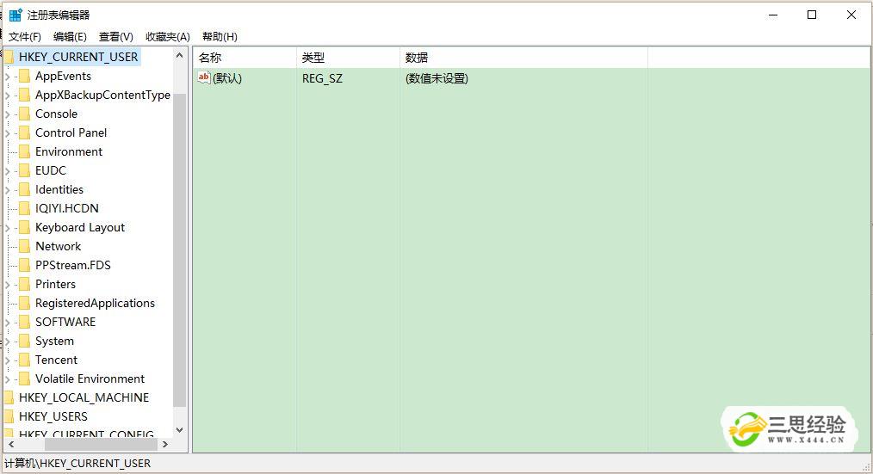
Task: Select the Network tree item
Action: 58,246
